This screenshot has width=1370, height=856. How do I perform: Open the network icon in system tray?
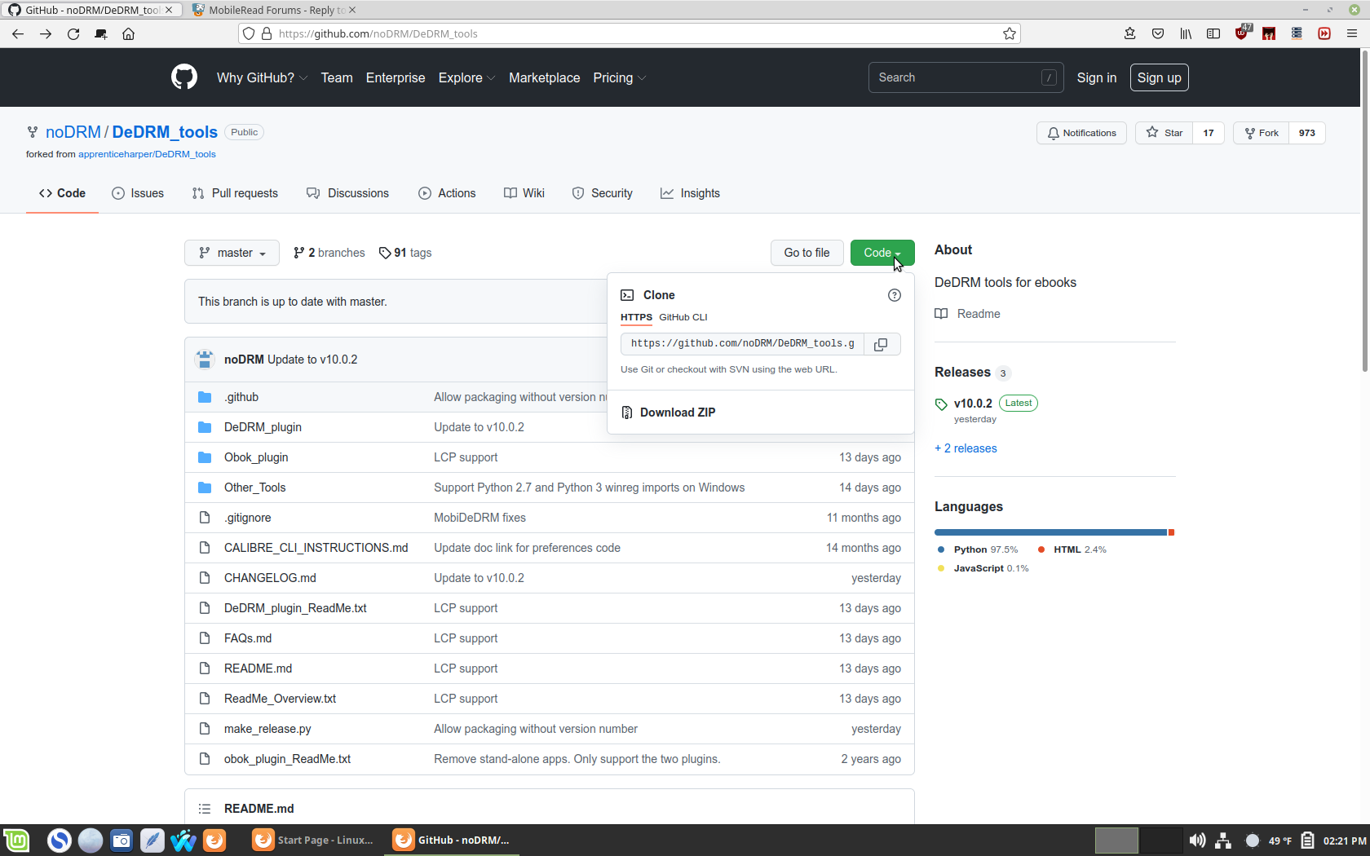[1223, 841]
